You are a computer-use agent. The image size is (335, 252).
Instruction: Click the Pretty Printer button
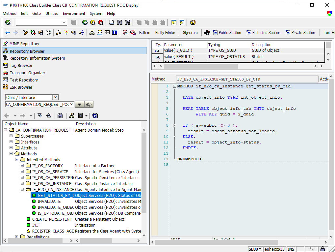[x=165, y=33]
